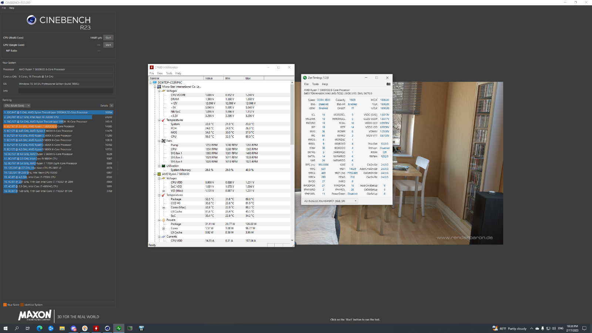
Task: Click the Powers flame icon in HWMonitor
Action: click(164, 220)
